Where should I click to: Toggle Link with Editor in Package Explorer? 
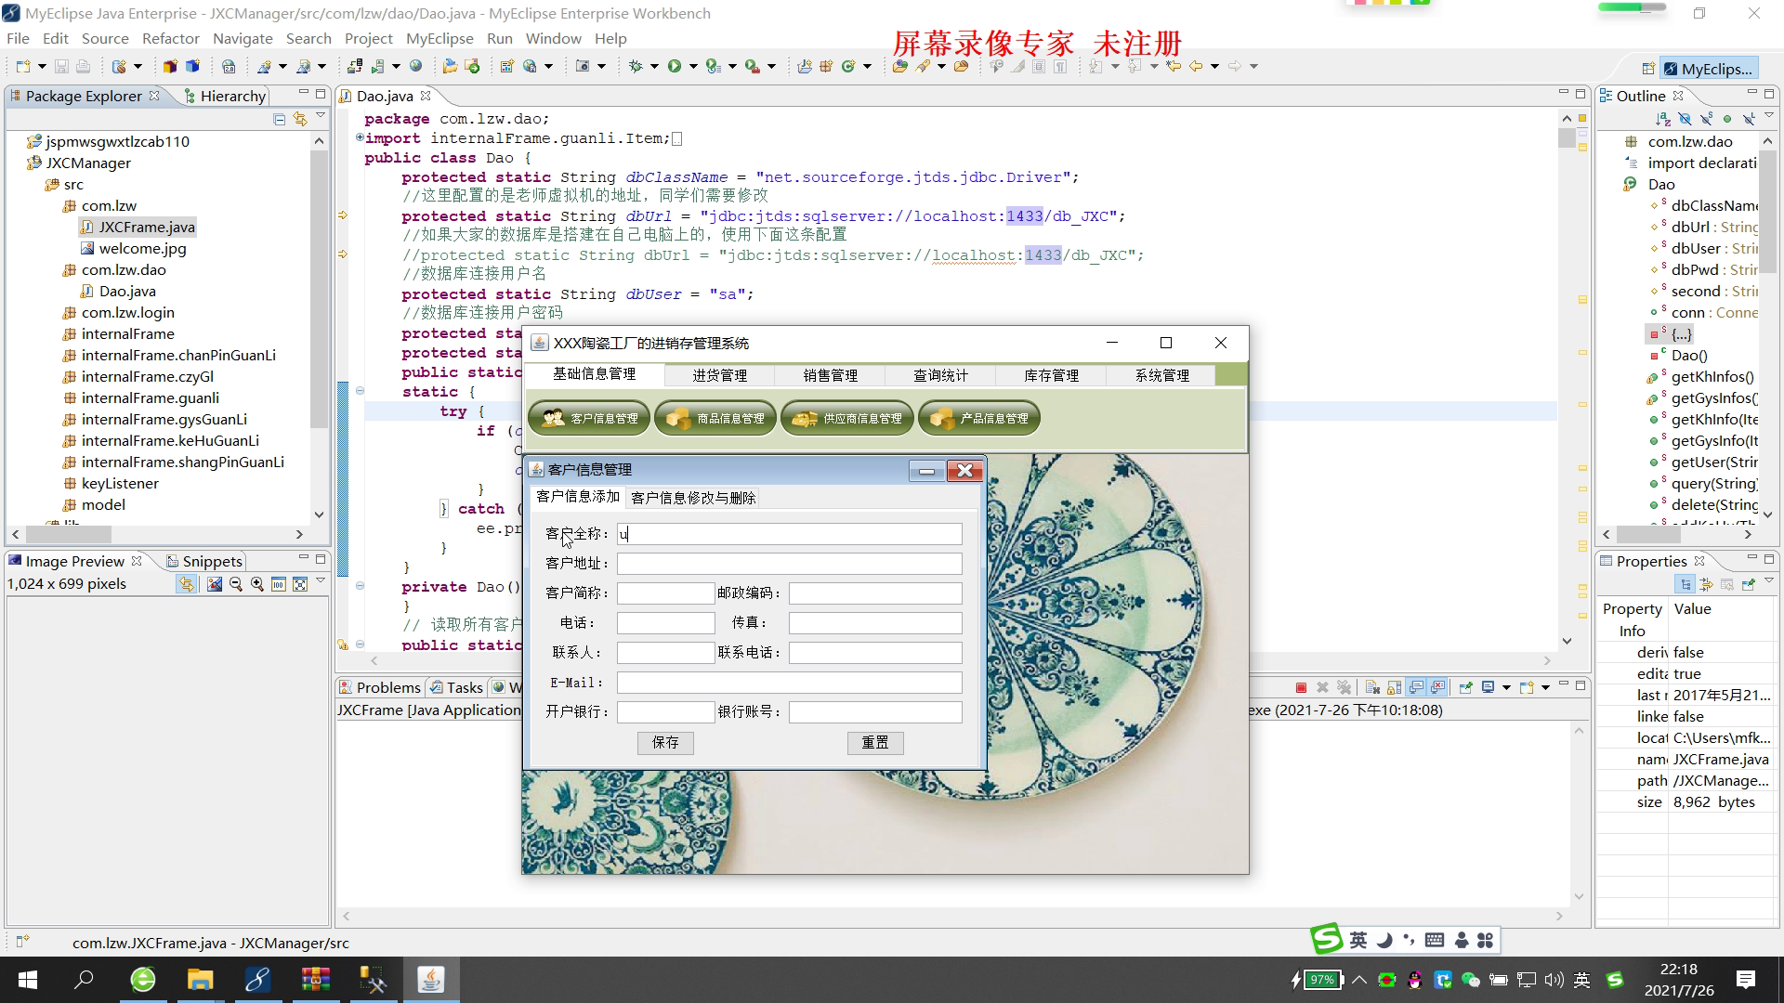(x=299, y=119)
